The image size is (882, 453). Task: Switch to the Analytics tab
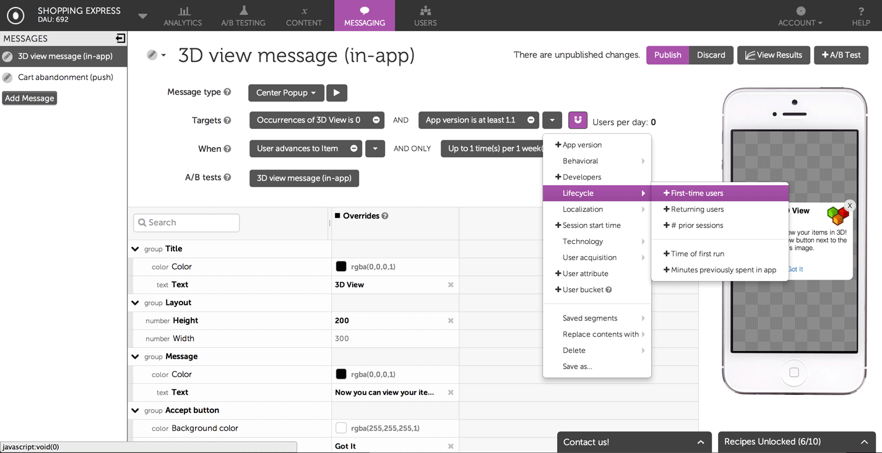click(x=183, y=15)
